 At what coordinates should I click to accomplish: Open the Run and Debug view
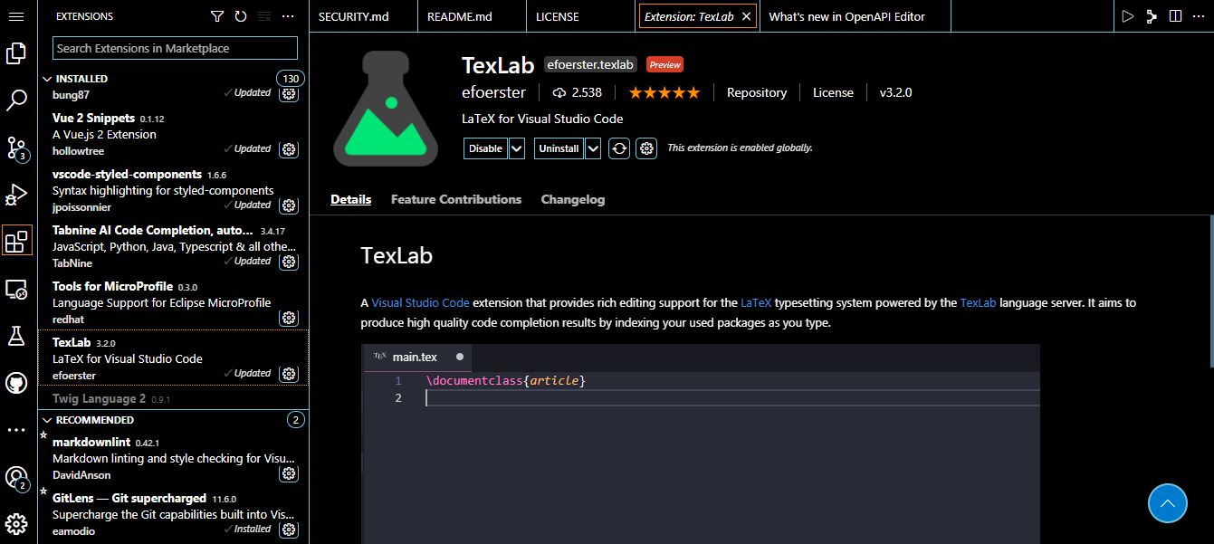coord(16,195)
